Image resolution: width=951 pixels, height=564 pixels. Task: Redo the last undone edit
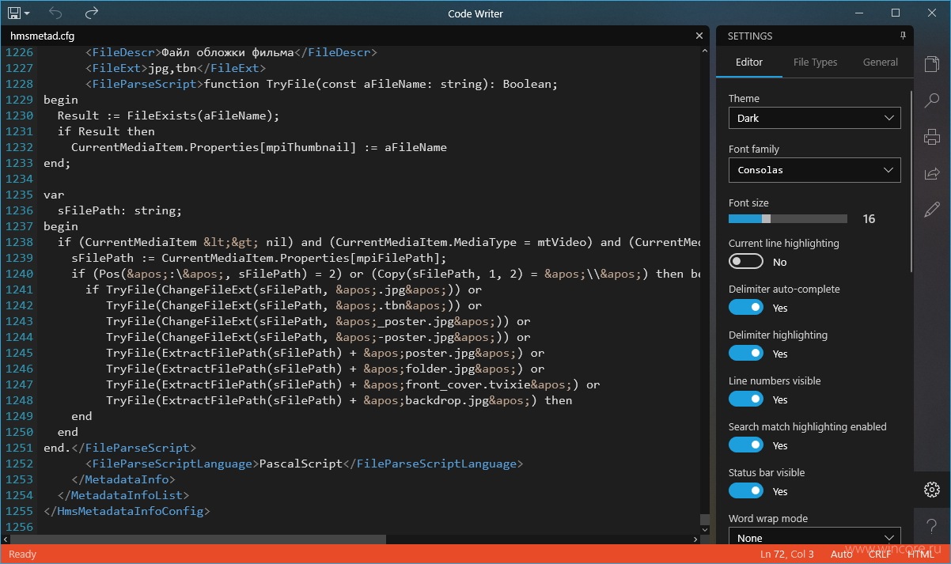[92, 13]
